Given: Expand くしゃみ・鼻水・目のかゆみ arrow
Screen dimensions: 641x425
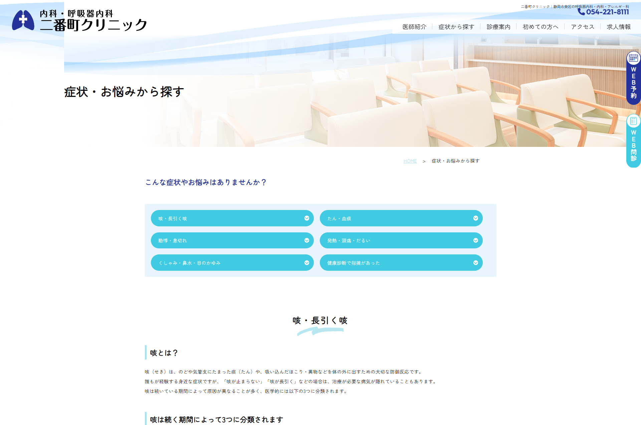Looking at the screenshot, I should point(307,263).
